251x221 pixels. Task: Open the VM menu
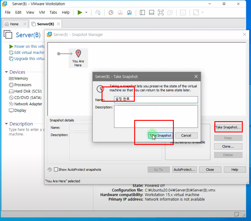click(x=42, y=12)
